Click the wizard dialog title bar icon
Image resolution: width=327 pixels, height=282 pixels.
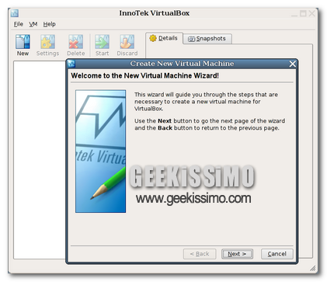[71, 64]
